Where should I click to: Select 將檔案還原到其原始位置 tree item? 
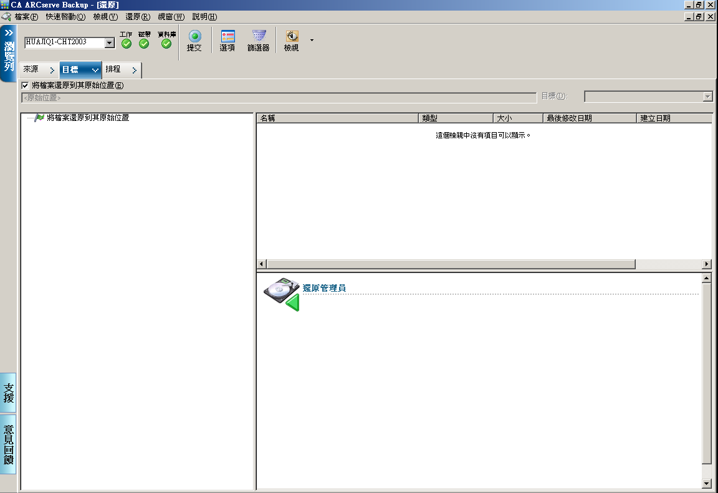click(x=88, y=118)
